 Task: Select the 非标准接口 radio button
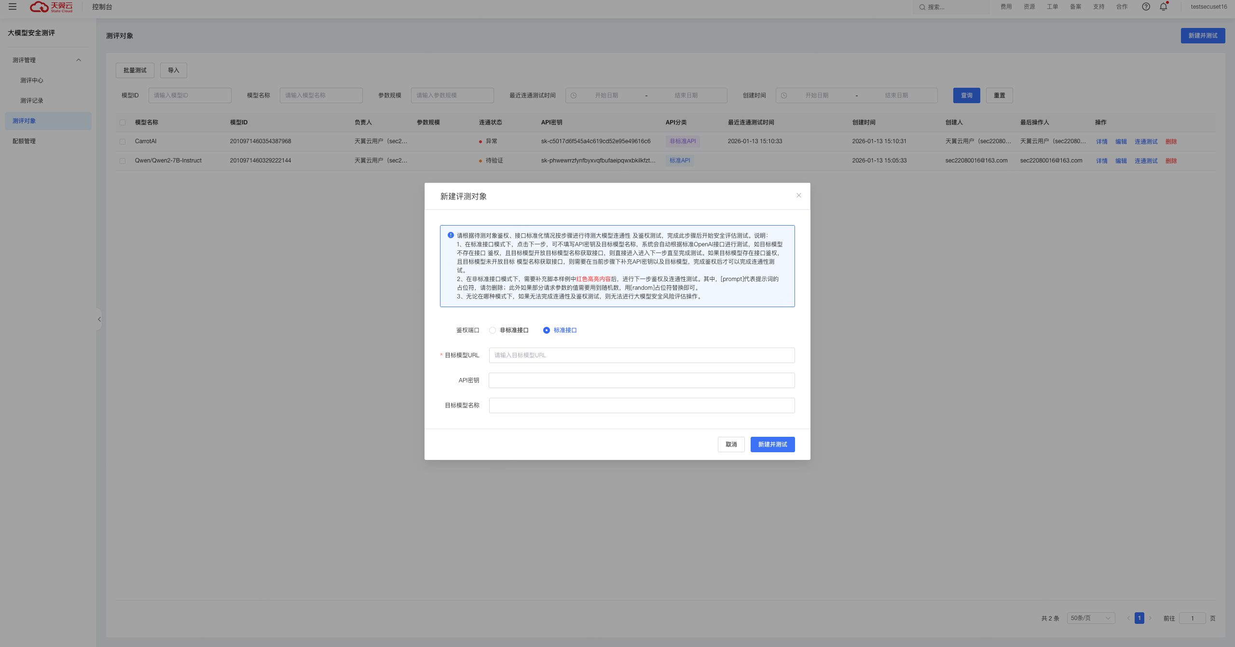493,330
